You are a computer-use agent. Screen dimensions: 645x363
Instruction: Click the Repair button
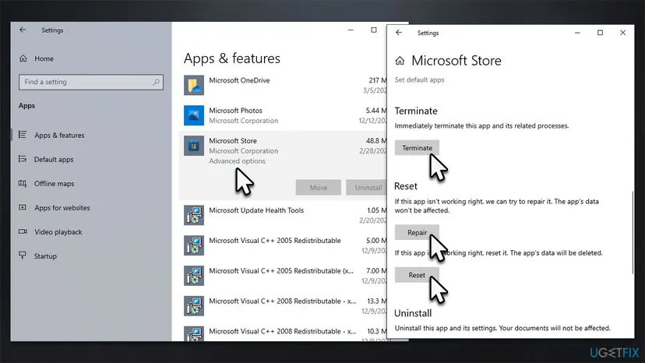pyautogui.click(x=417, y=233)
